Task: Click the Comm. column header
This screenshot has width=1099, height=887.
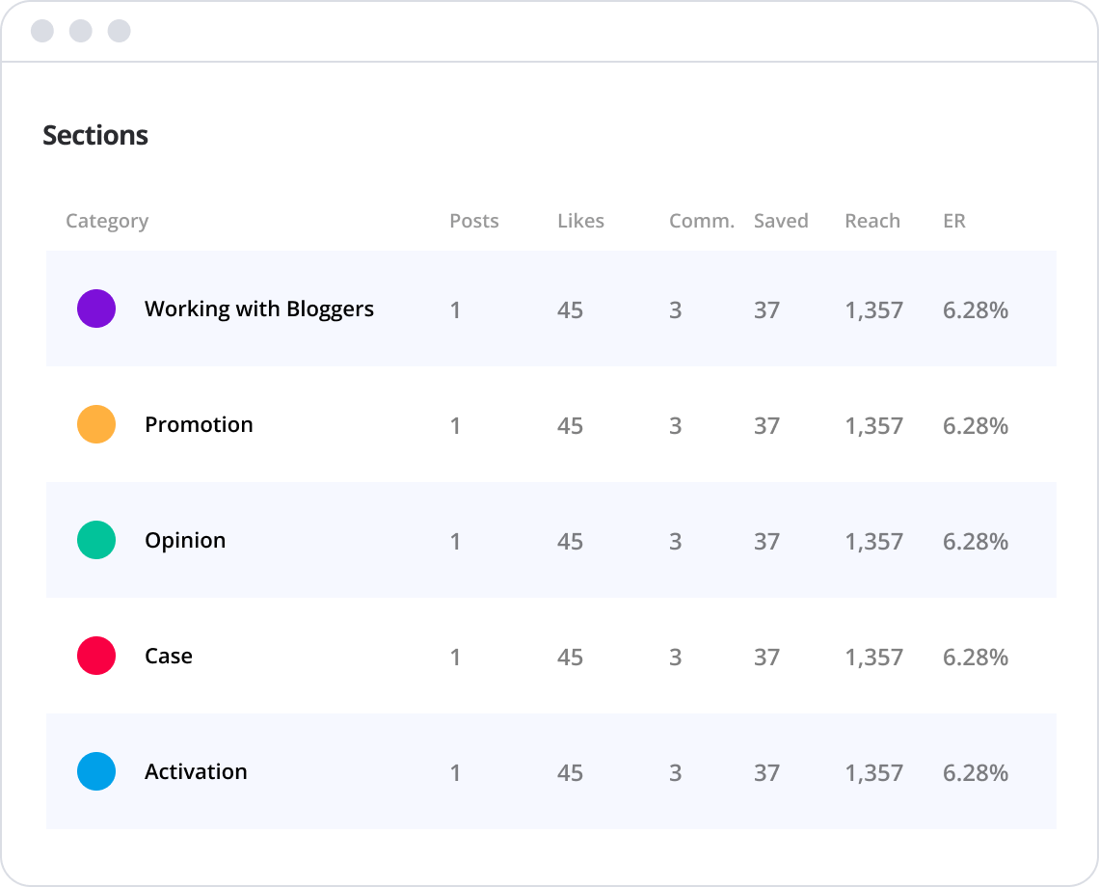Action: point(701,221)
